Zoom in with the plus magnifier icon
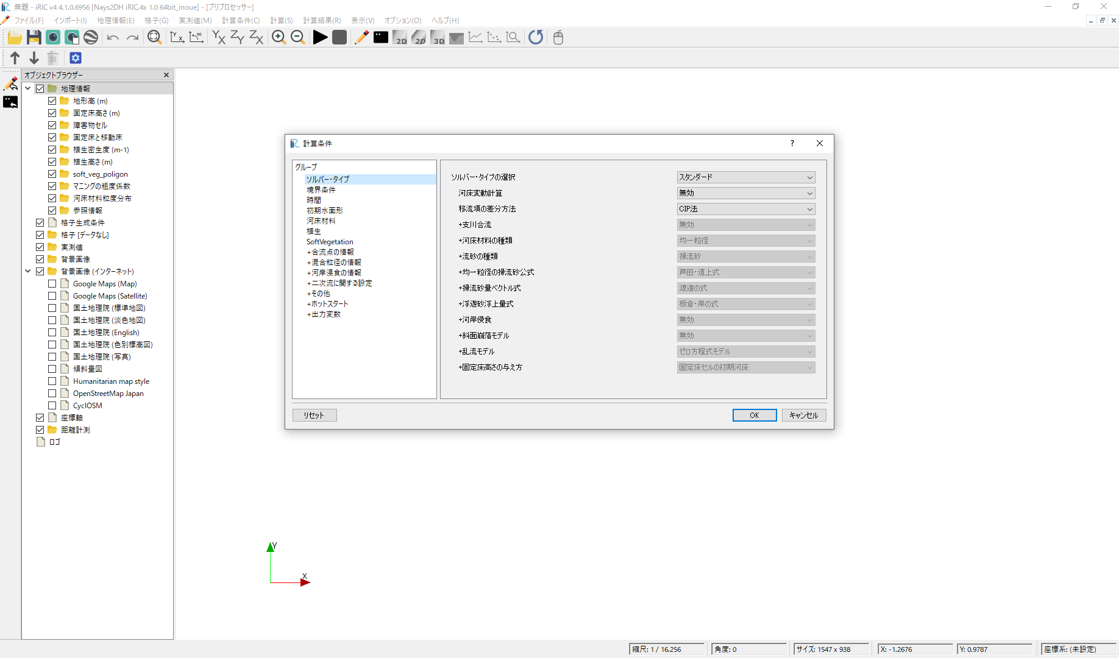1119x658 pixels. [x=279, y=38]
